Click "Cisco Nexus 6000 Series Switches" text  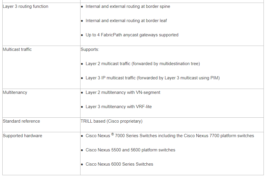[x=119, y=164]
